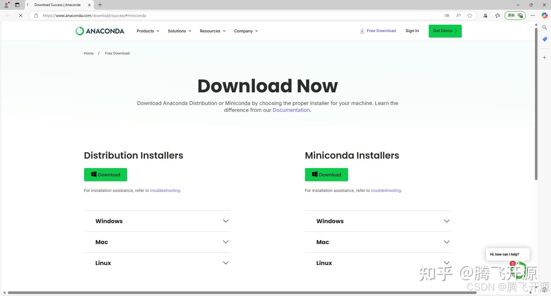This screenshot has height=296, width=551.
Task: Click the Anaconda logo in header
Action: (100, 31)
